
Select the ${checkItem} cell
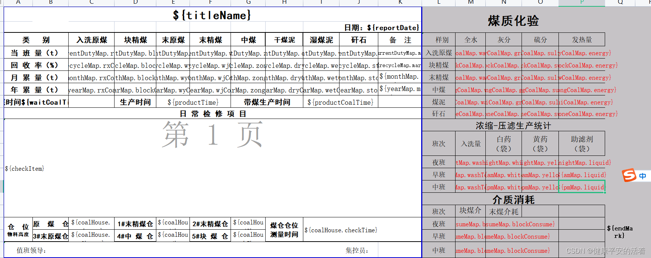click(213, 169)
